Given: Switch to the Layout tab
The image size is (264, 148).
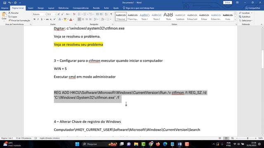Looking at the screenshot, I should click(x=51, y=8).
